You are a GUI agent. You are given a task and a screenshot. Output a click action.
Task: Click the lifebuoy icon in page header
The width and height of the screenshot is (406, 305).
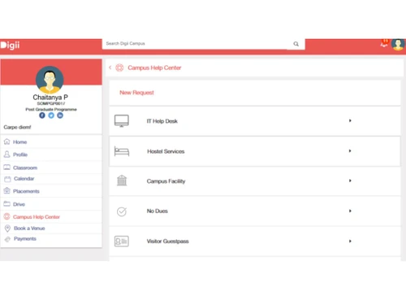(x=119, y=68)
